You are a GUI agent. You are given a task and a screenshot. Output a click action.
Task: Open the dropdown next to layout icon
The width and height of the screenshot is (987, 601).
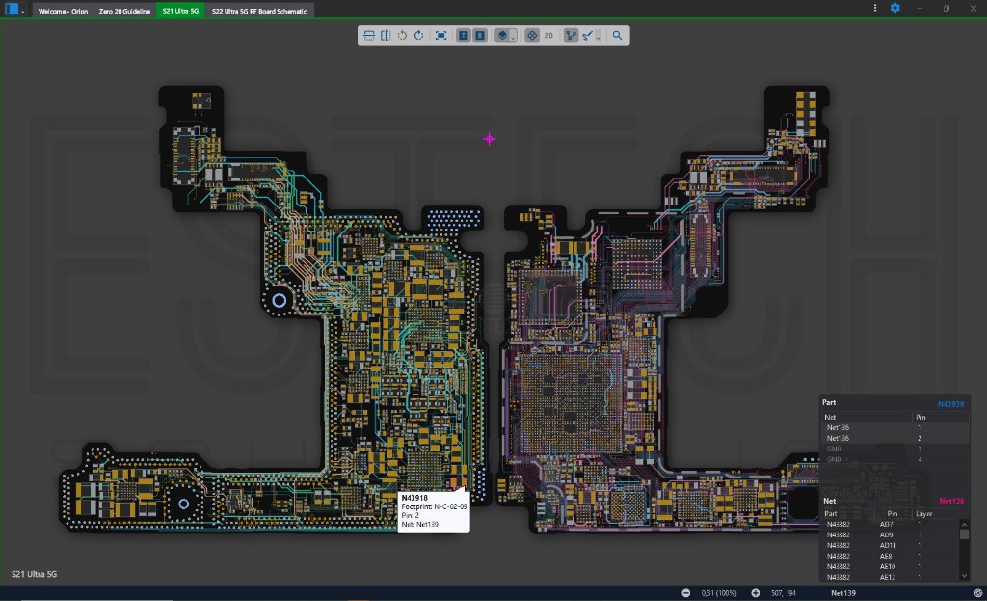point(23,12)
